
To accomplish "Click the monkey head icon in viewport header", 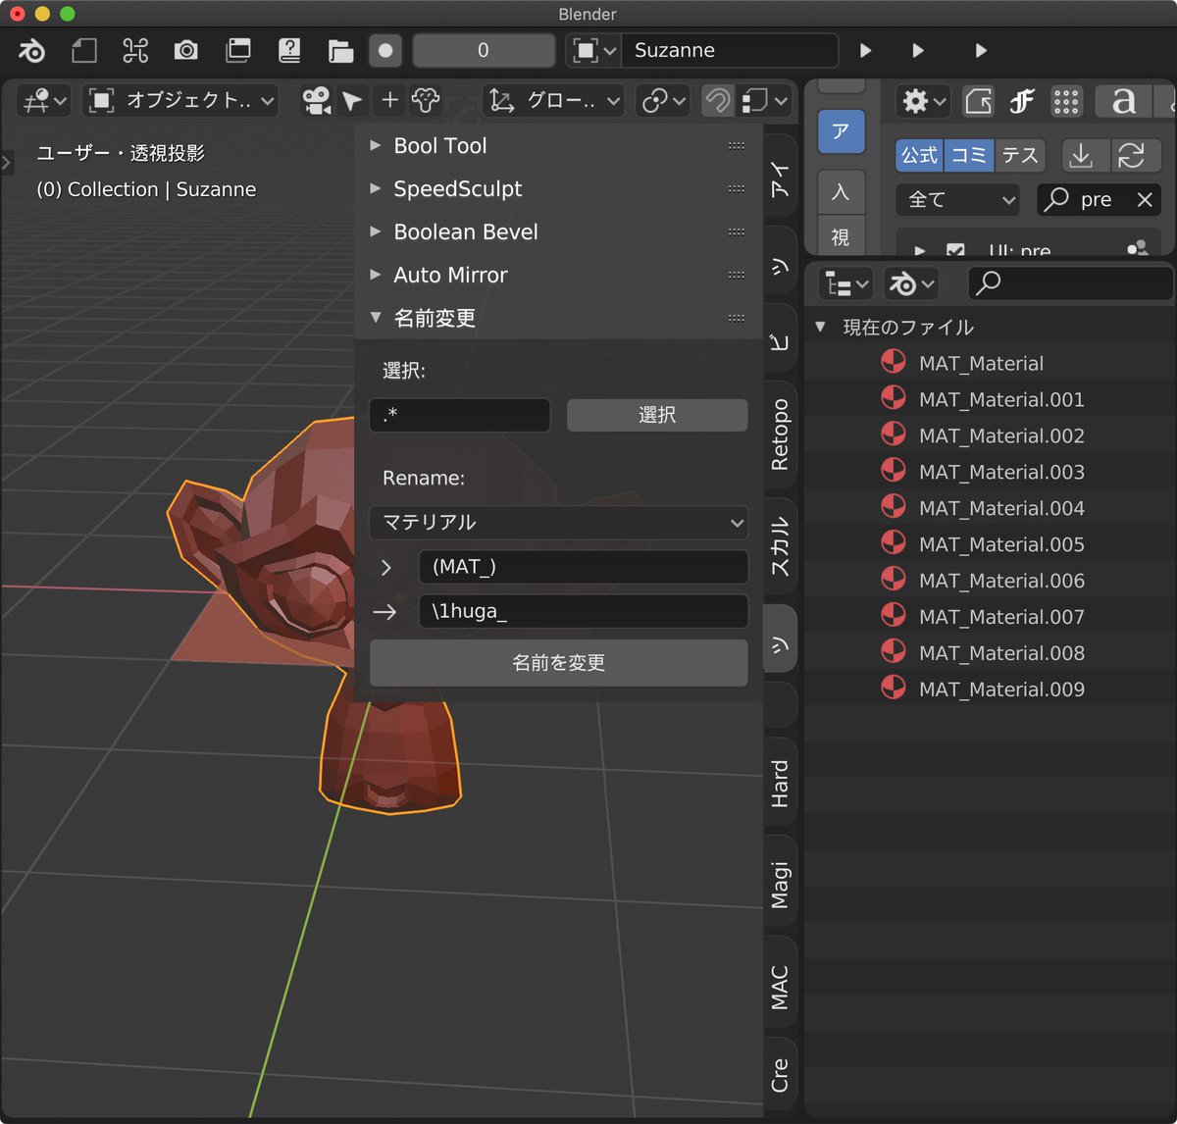I will click(x=426, y=100).
